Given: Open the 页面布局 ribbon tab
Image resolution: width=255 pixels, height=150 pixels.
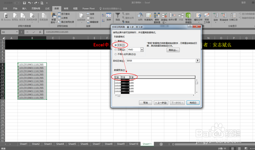Looking at the screenshot, I should 36,9.
